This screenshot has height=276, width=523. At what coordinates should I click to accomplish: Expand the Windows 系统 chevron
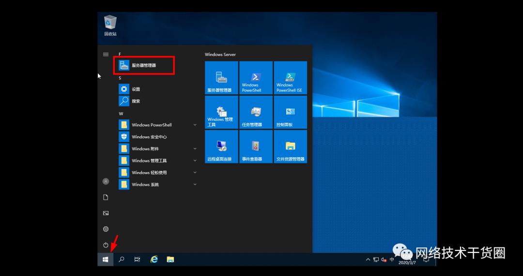click(195, 185)
